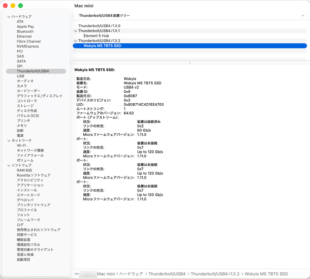Open the USB hardware category
Viewport: 310px width, 279px height.
tap(20, 76)
